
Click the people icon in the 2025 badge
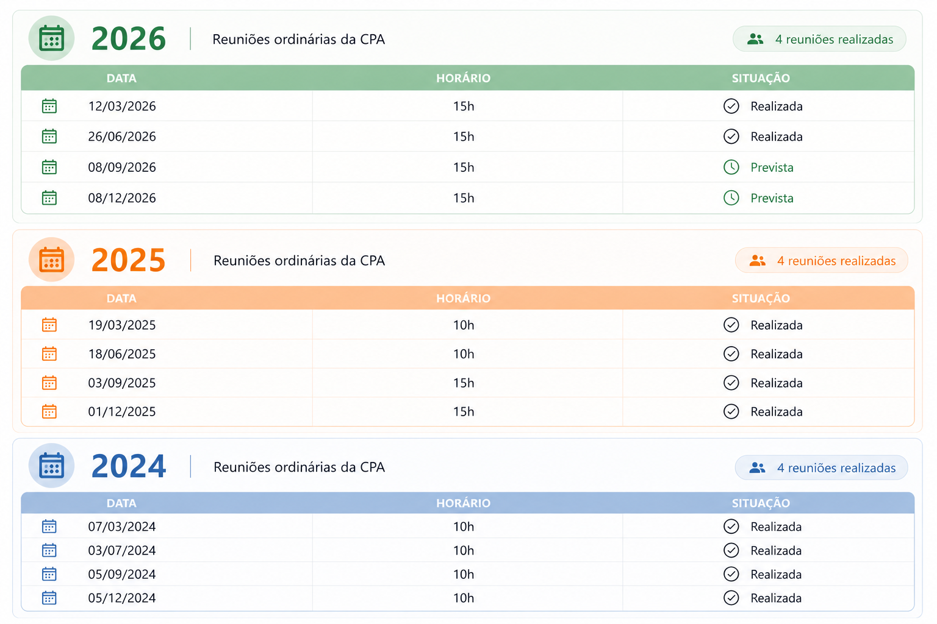click(x=758, y=261)
